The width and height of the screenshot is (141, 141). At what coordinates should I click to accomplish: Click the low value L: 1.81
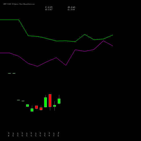(x=71, y=10)
